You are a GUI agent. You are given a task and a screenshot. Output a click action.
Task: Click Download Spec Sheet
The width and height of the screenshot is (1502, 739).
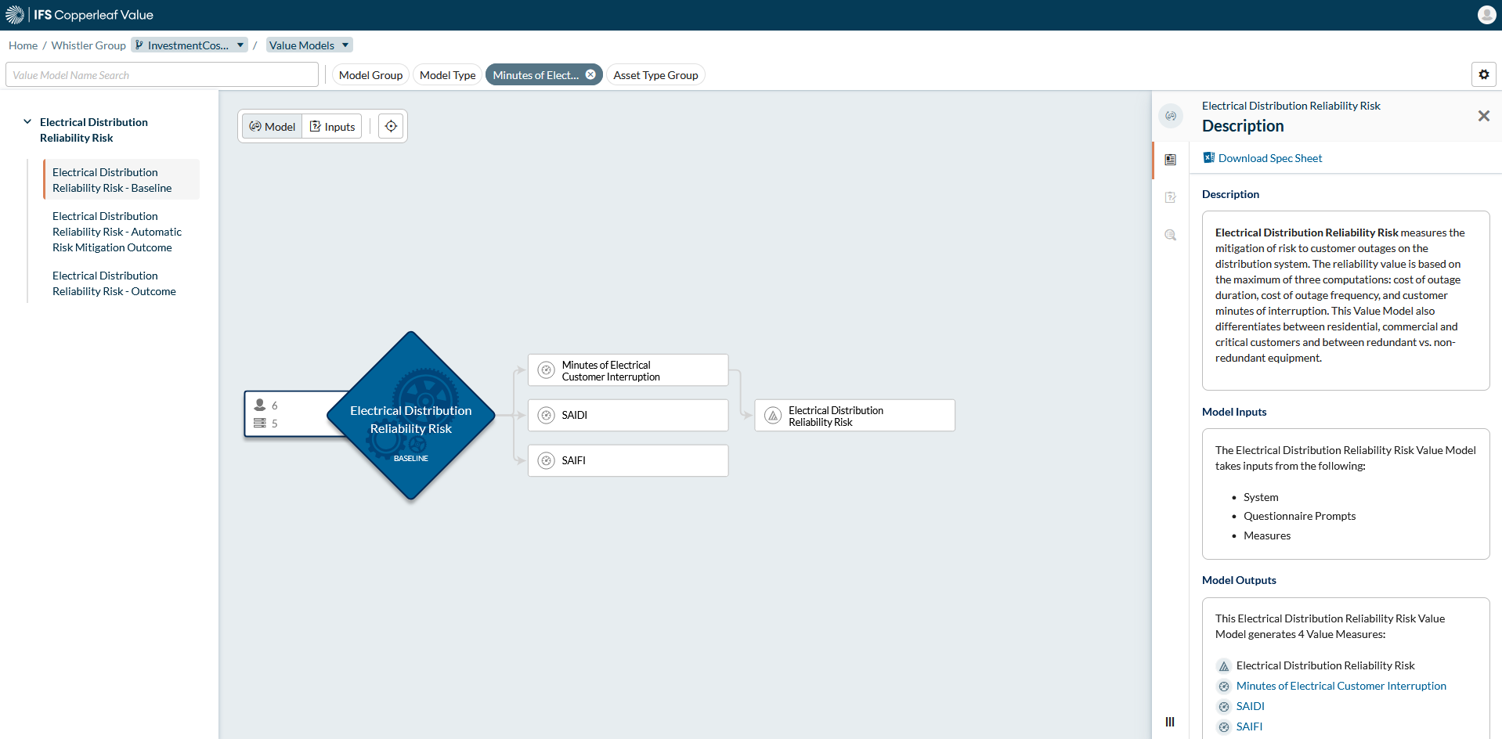click(x=1269, y=158)
